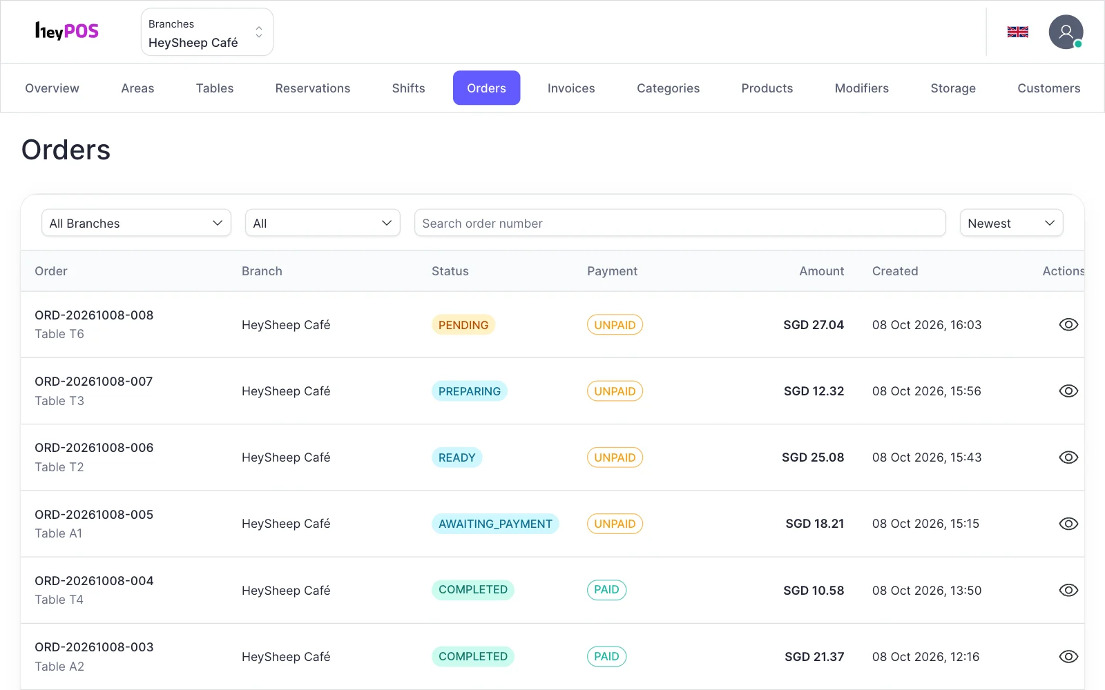1105x690 pixels.
Task: Click the Table T3 label
Action: point(59,401)
